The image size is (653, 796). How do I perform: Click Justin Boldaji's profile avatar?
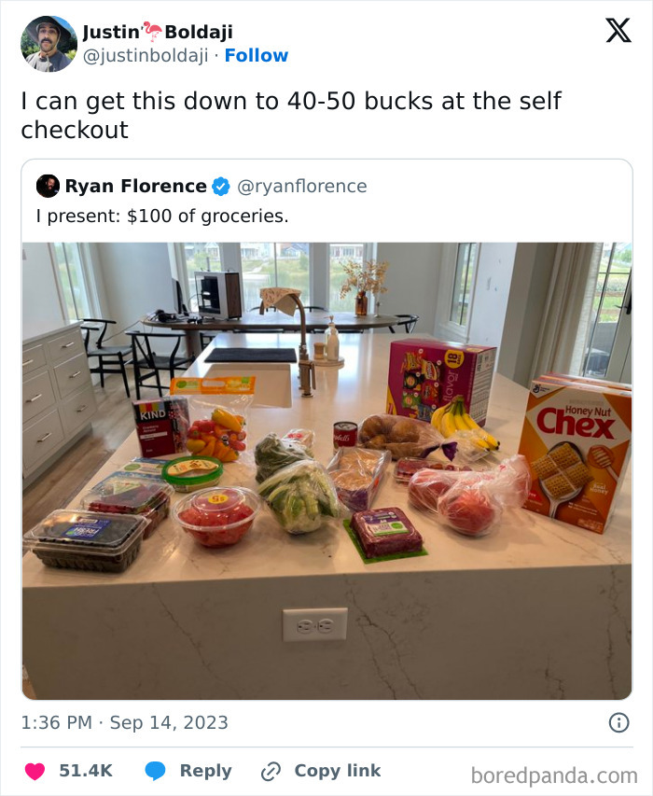pos(49,42)
